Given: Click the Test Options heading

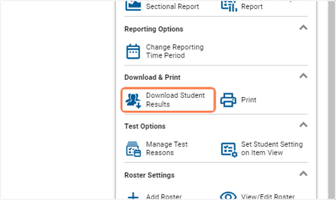Looking at the screenshot, I should point(145,126).
